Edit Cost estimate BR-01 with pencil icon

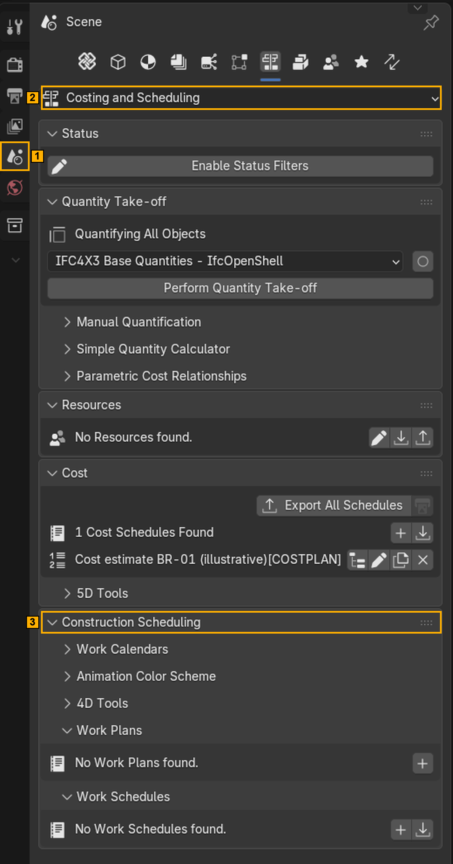(x=379, y=560)
